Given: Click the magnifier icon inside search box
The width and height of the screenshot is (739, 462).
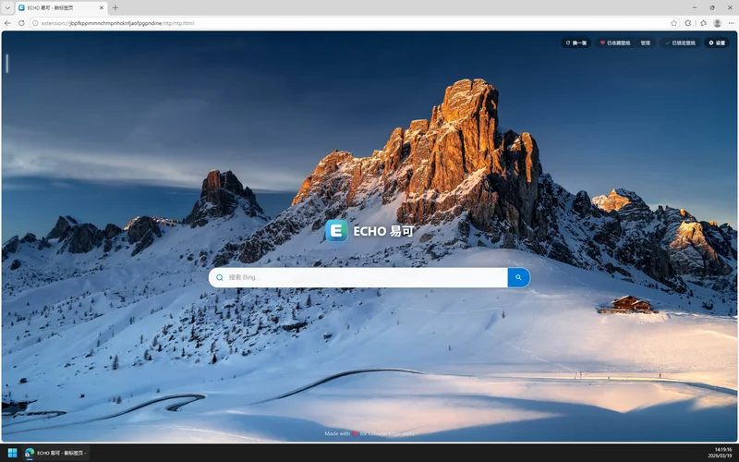Looking at the screenshot, I should point(220,277).
